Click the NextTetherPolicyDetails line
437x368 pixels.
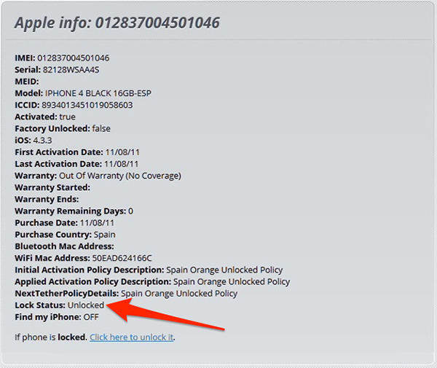[126, 294]
